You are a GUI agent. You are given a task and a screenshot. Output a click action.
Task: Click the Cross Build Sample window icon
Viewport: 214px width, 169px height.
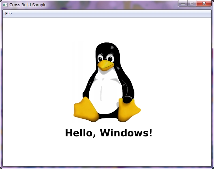coord(5,5)
